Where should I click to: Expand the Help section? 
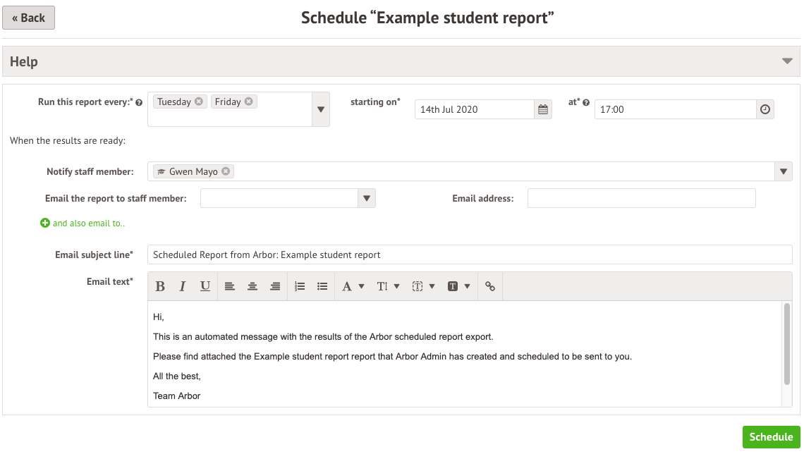click(787, 61)
